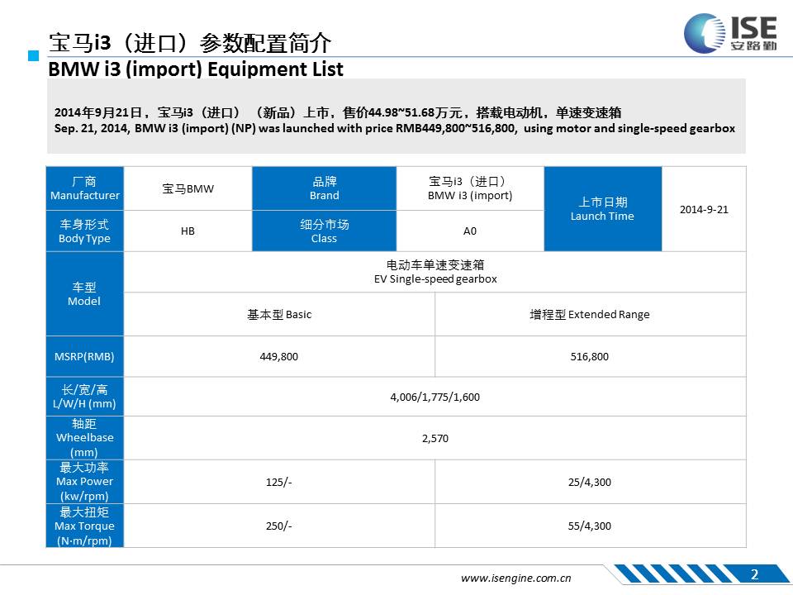Click the slide number 2 badge
Image resolution: width=793 pixels, height=595 pixels.
754,574
